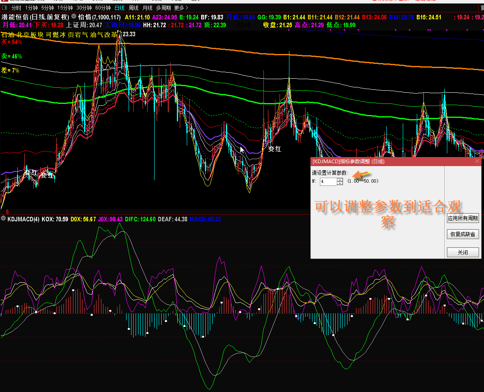
Task: Click the 高点: 21.29 value
Action: coord(309,25)
